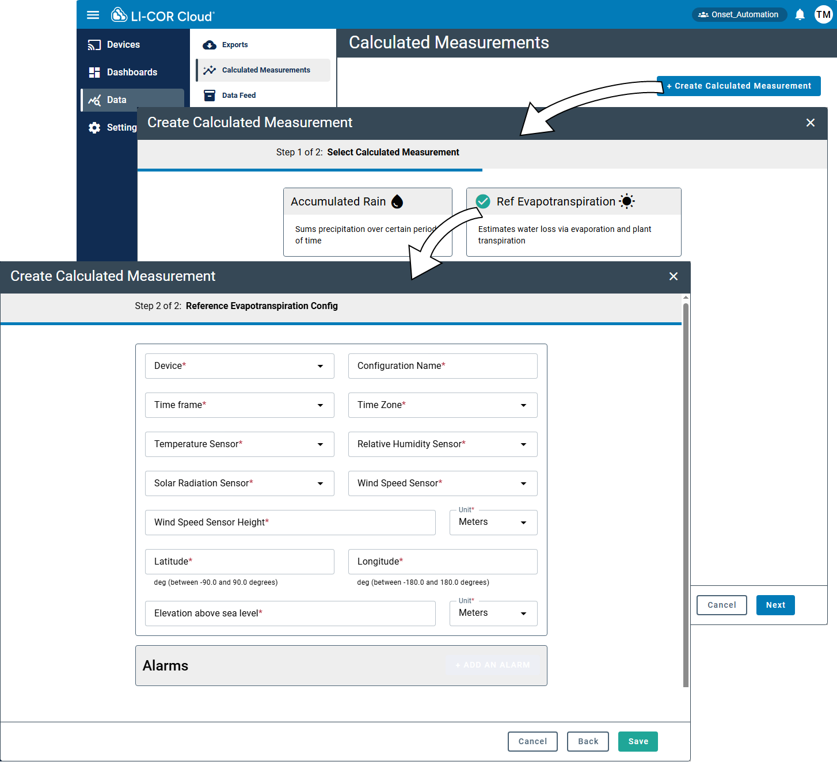Focus the Configuration Name field
Screen dimensions: 837x762
[x=443, y=366]
